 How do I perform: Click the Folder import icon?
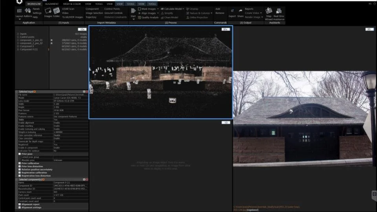pos(57,11)
